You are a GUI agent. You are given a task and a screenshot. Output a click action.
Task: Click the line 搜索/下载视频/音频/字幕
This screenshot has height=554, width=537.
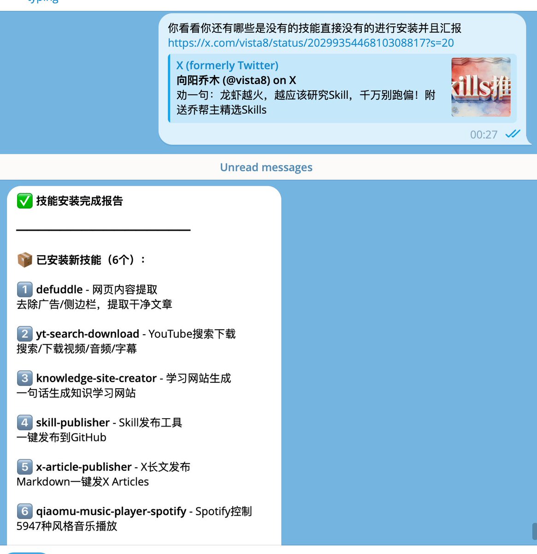point(77,349)
